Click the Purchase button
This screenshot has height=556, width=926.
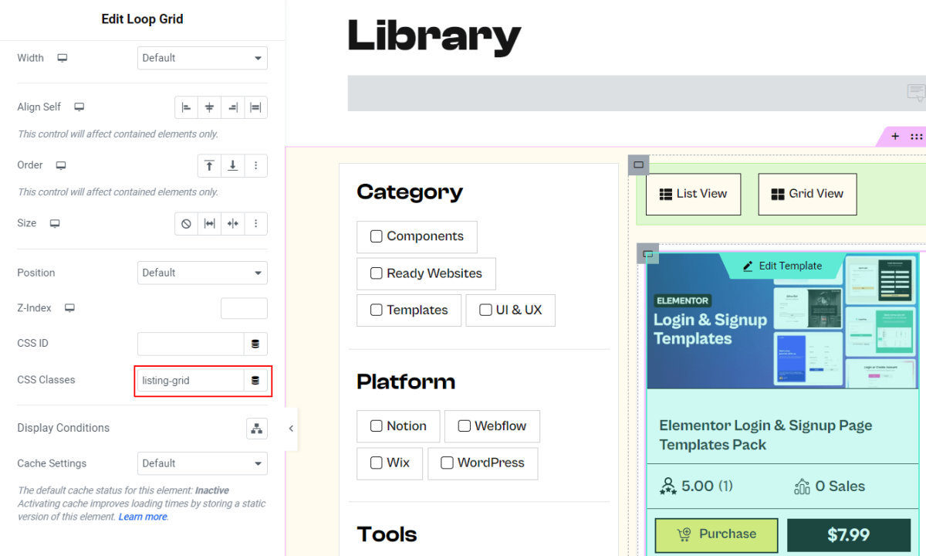point(716,534)
